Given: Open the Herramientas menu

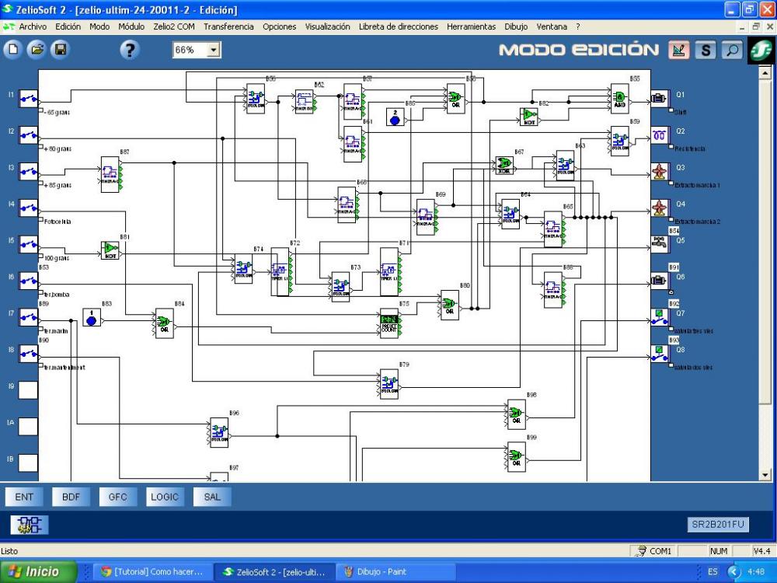Looking at the screenshot, I should click(472, 26).
